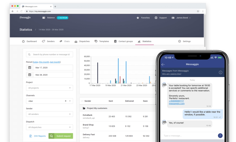Click the Balance wallet icon
Screen dimensions: 236x142
tap(44, 18)
